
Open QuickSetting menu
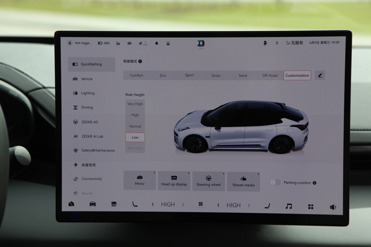(92, 64)
